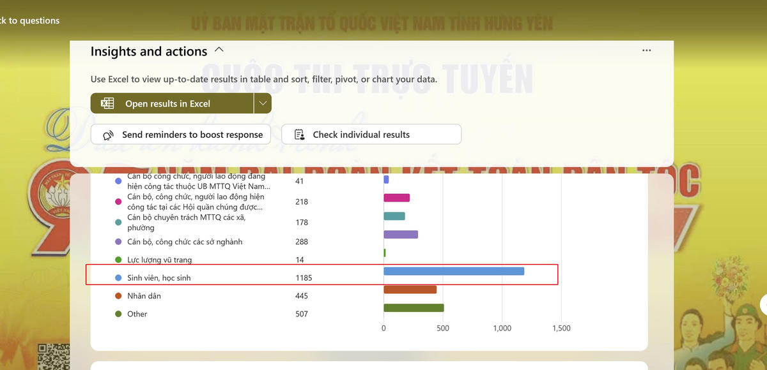Expand the dropdown arrow next to Open results in Excel
Viewport: 767px width, 370px height.
(x=263, y=103)
